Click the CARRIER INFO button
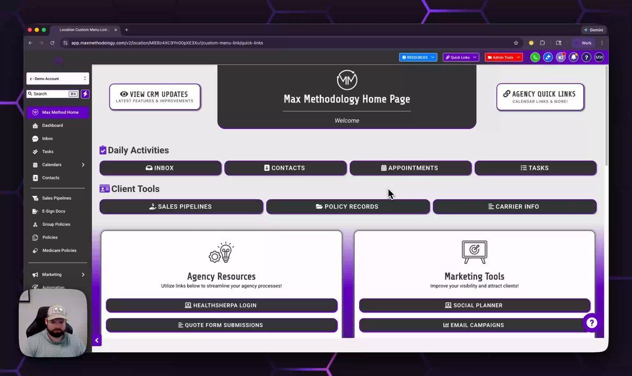The image size is (632, 376). tap(514, 206)
